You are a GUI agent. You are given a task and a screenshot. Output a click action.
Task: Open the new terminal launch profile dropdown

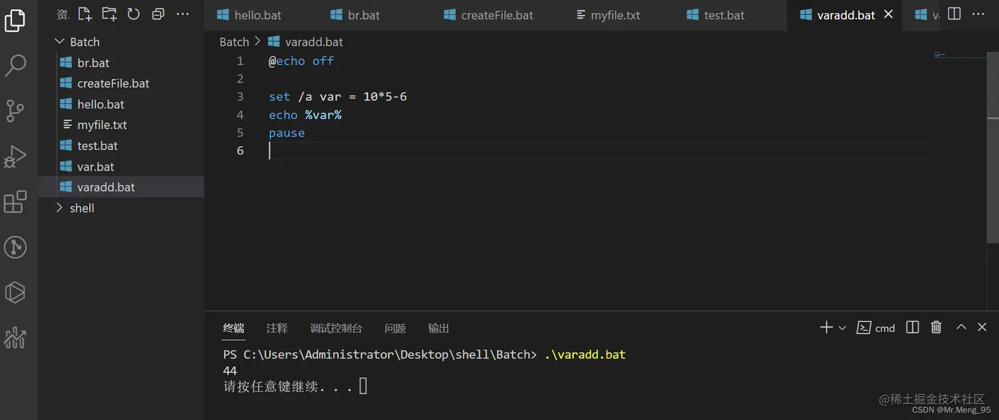(x=842, y=328)
